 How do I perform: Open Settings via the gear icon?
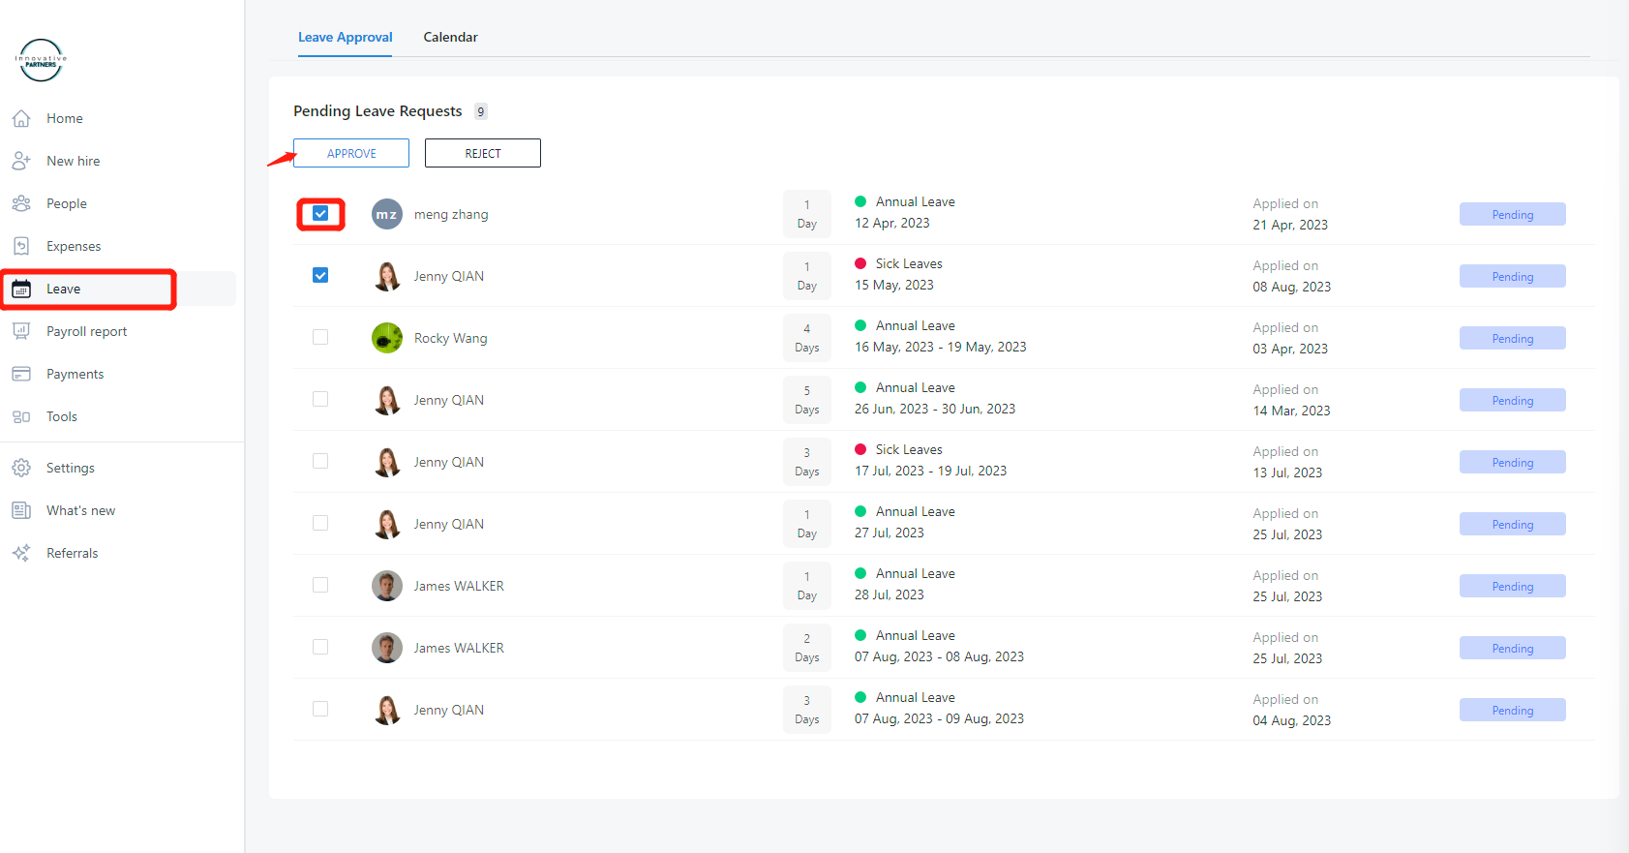click(x=21, y=468)
